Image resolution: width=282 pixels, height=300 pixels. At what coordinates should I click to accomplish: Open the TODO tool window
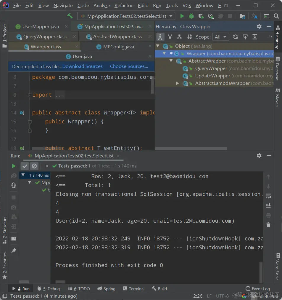click(79, 288)
